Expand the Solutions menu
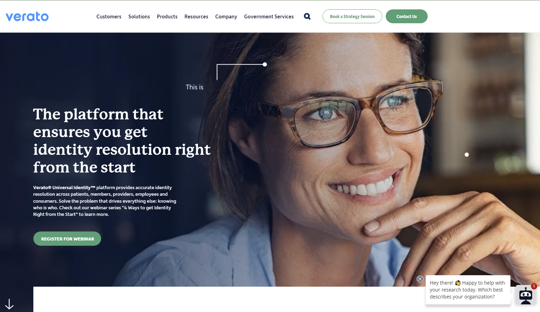The image size is (540, 312). [139, 17]
